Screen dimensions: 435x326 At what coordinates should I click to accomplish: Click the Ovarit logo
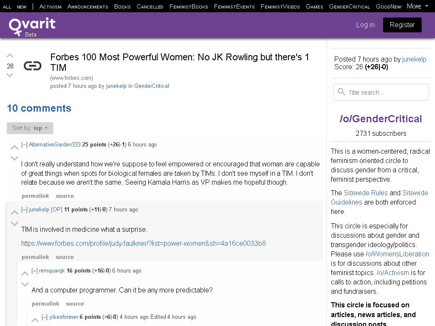(32, 26)
